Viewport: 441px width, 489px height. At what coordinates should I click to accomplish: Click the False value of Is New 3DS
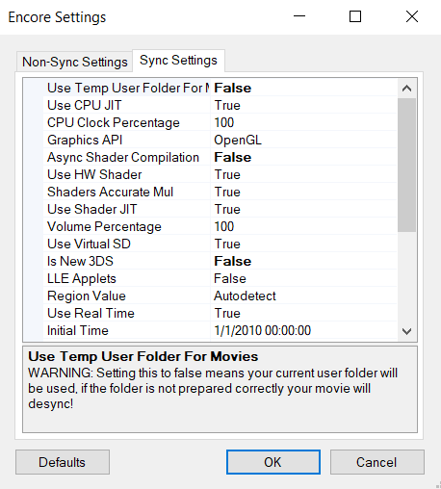[x=233, y=261]
